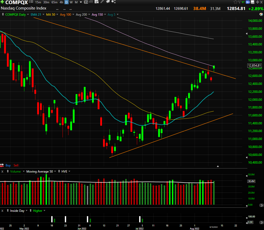The image size is (264, 230).
Task: Expand the Moving Average 50 dropdown
Action: (x=55, y=171)
